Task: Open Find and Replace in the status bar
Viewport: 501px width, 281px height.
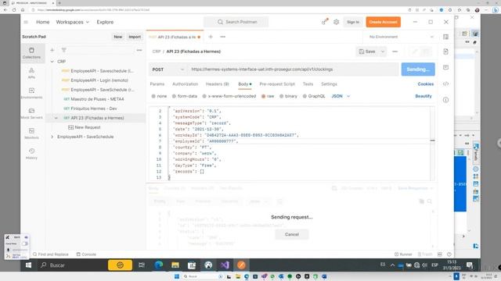Action: (51, 254)
